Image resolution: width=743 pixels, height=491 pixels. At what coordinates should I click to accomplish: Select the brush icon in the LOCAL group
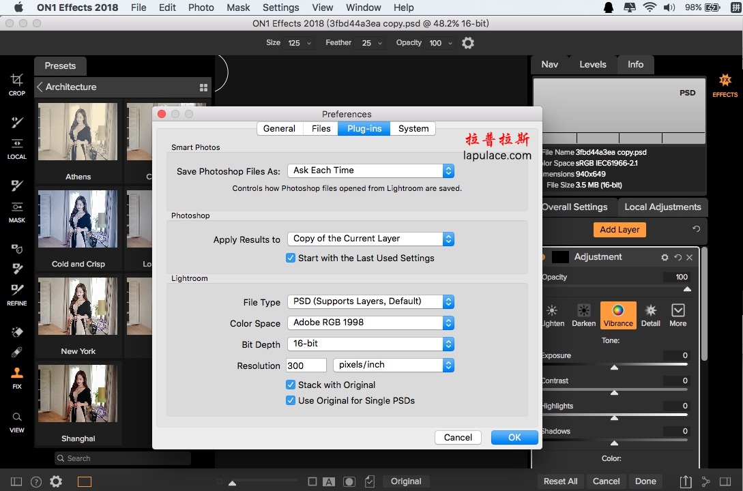(16, 123)
